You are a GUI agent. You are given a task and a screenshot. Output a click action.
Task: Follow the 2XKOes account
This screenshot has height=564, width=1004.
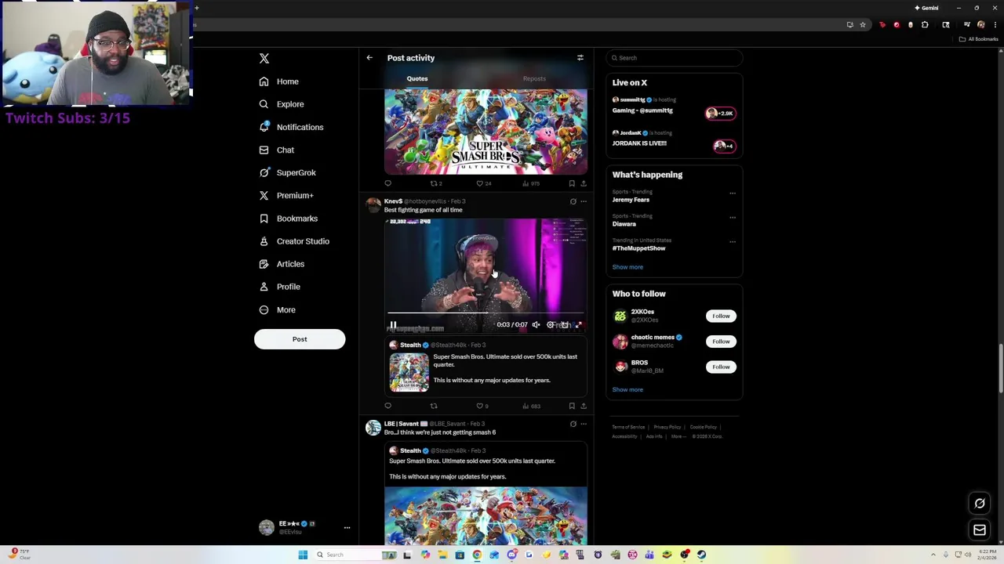(x=721, y=316)
